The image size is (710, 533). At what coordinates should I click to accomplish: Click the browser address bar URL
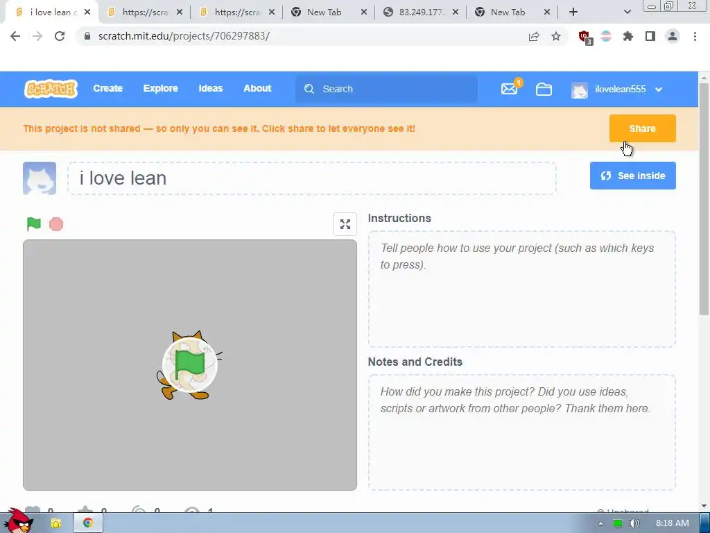click(x=184, y=36)
